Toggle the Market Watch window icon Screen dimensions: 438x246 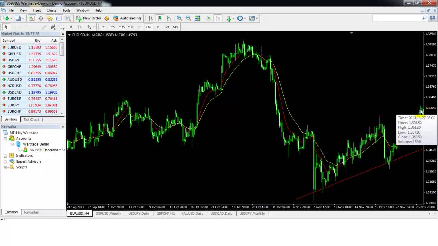click(31, 18)
